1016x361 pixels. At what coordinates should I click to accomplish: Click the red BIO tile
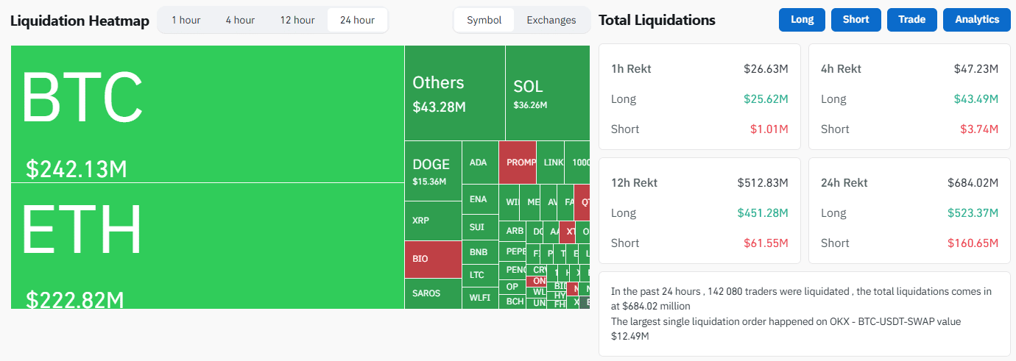coord(433,260)
